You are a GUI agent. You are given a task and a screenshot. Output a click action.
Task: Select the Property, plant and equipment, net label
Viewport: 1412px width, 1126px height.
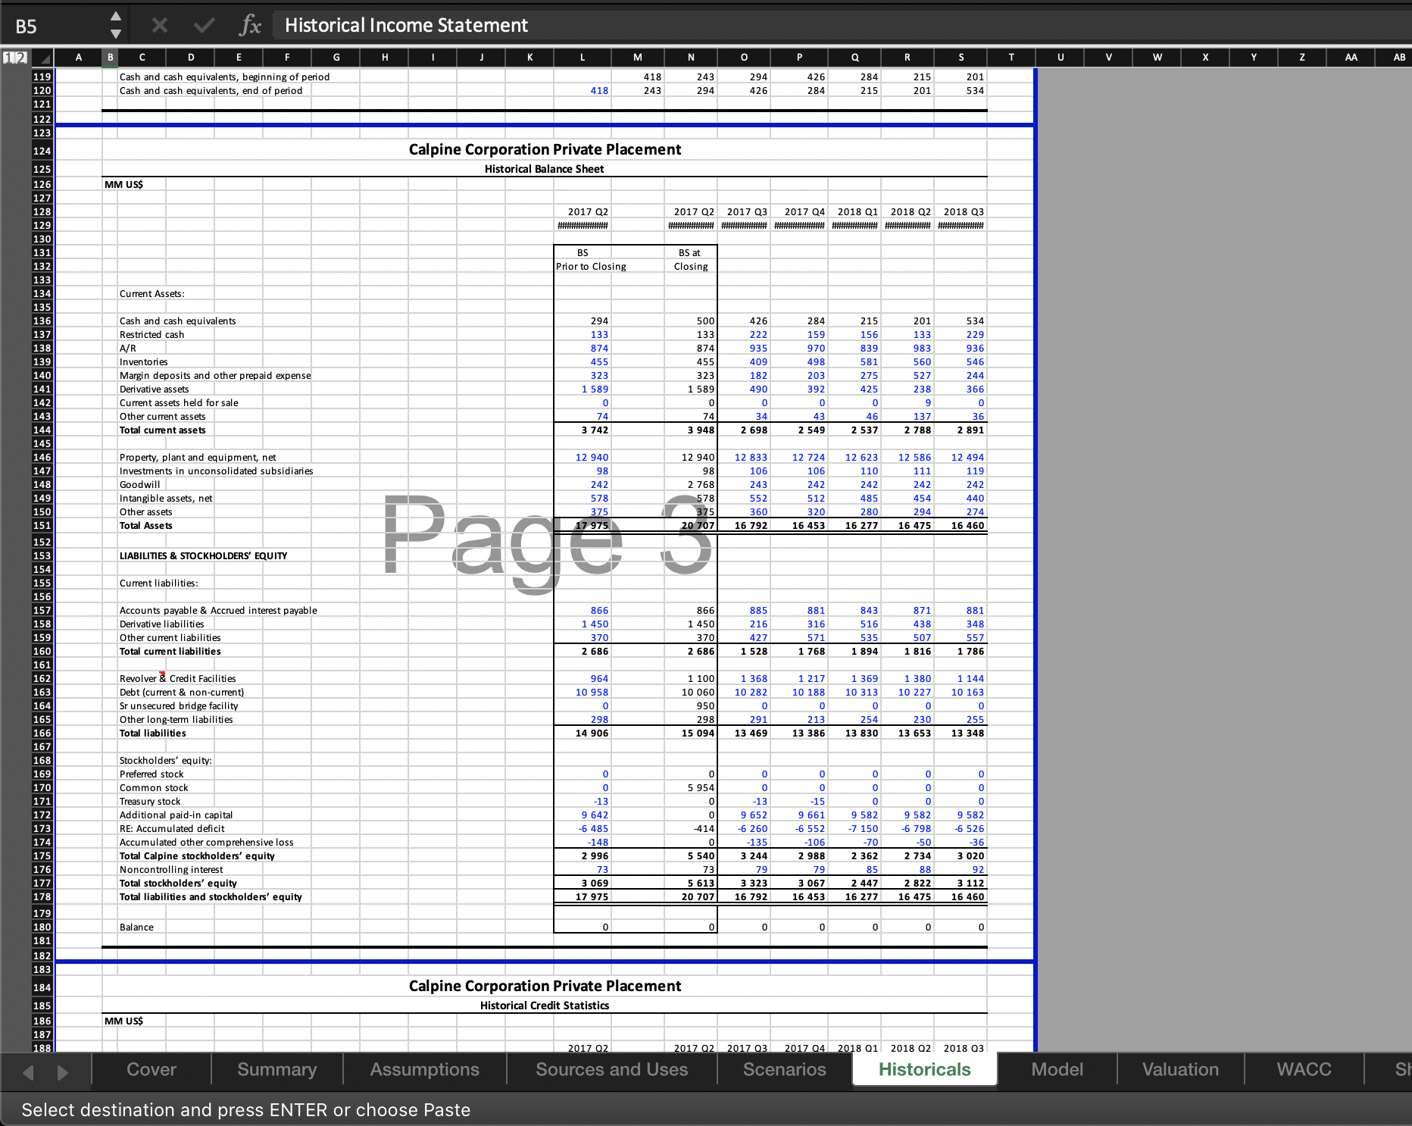[x=198, y=458]
